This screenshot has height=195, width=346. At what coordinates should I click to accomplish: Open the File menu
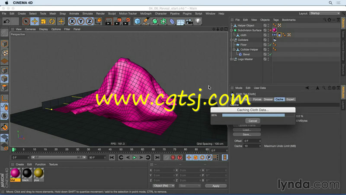click(x=4, y=13)
